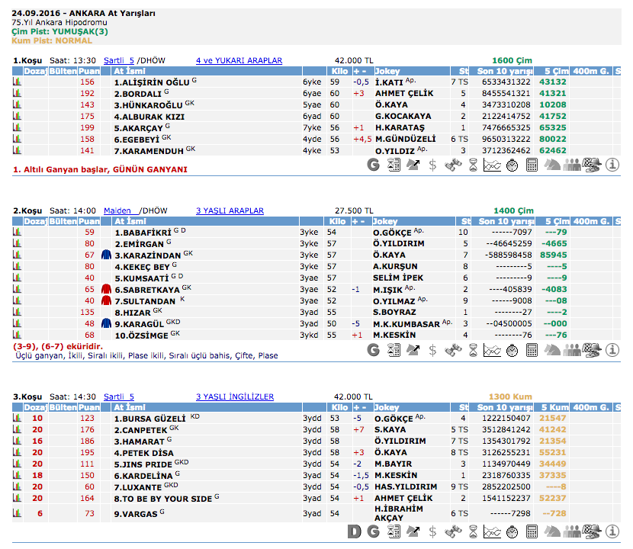Select horse 8.TO BE BY YOUR SIDE
Viewport: 633px width, 549px height.
[162, 498]
